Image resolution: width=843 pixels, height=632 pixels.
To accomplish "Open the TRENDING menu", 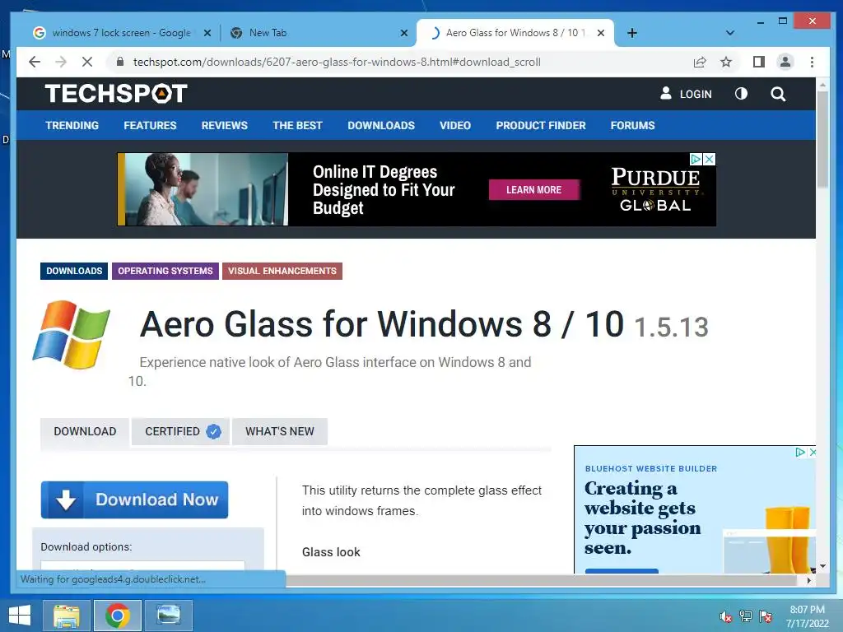I will click(x=72, y=125).
